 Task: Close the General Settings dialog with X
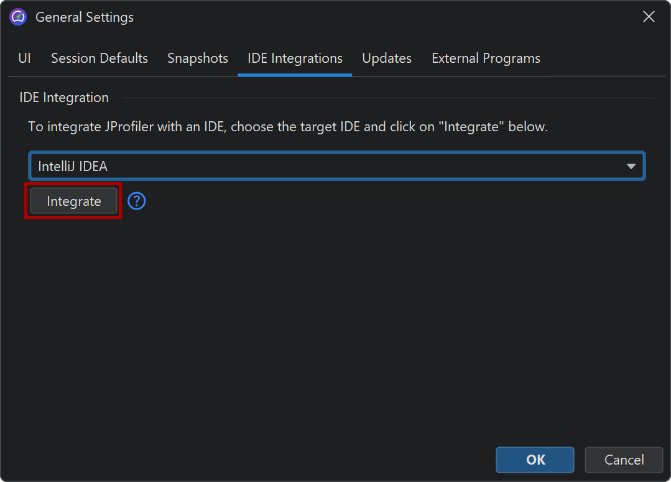click(x=649, y=17)
